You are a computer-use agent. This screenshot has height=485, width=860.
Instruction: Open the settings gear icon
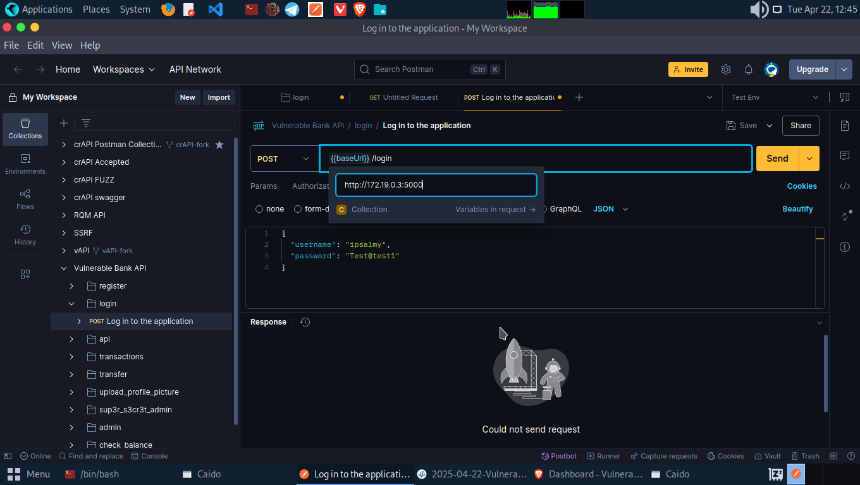click(x=726, y=69)
